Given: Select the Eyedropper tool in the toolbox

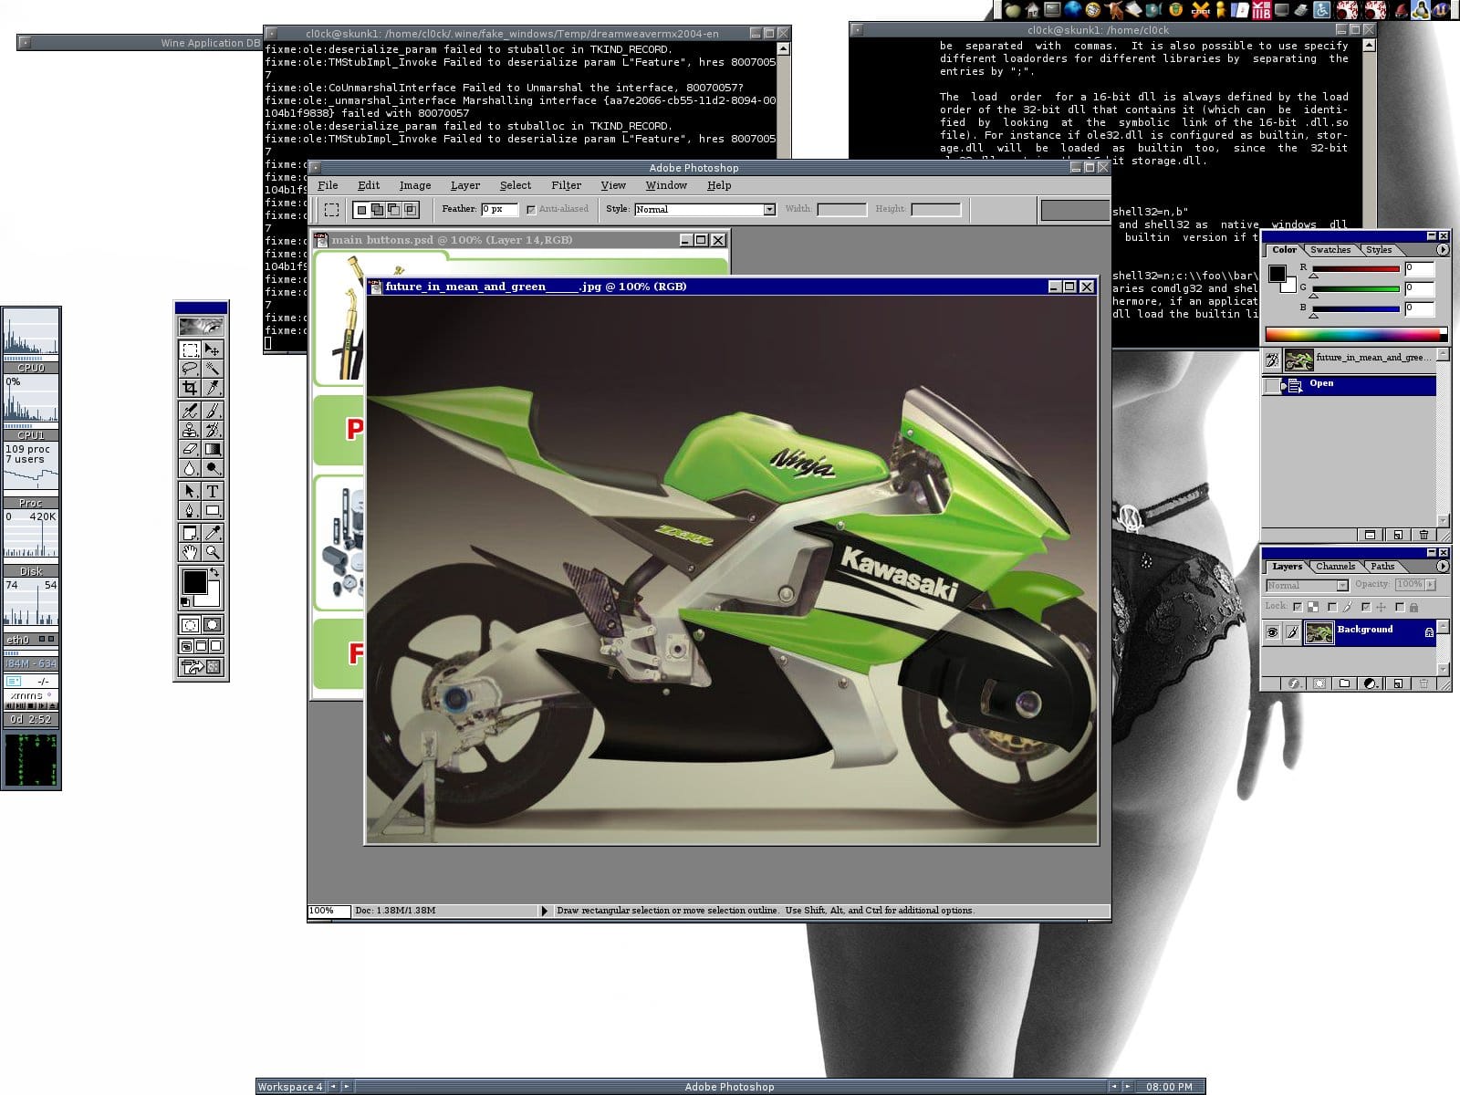Looking at the screenshot, I should (x=212, y=533).
